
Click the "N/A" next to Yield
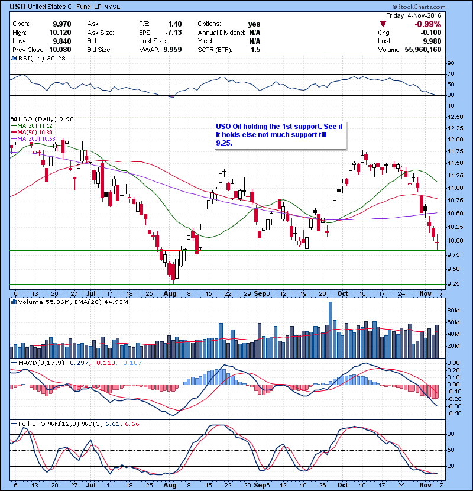[254, 41]
